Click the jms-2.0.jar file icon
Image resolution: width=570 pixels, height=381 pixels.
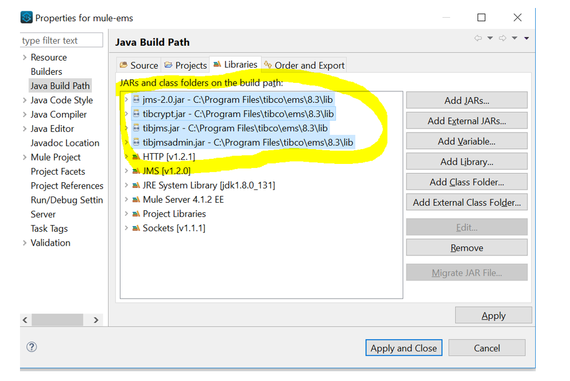[136, 99]
